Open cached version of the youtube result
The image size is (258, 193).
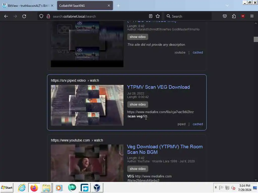(198, 53)
